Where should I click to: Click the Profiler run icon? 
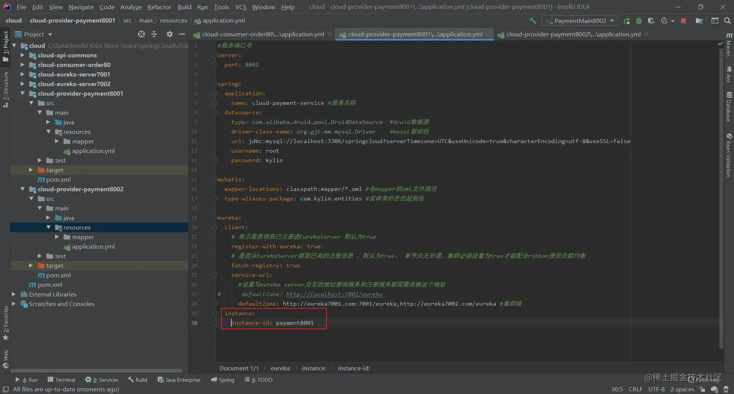[x=664, y=21]
